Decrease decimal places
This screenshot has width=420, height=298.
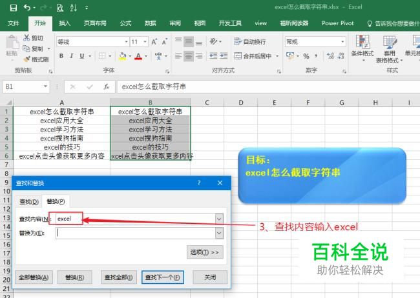click(x=341, y=56)
